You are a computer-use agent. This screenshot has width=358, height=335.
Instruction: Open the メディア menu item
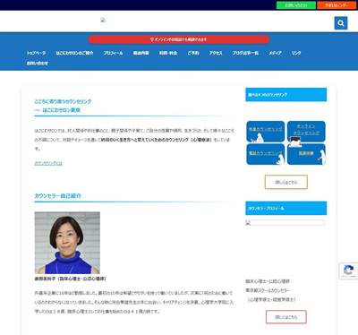[x=275, y=53]
